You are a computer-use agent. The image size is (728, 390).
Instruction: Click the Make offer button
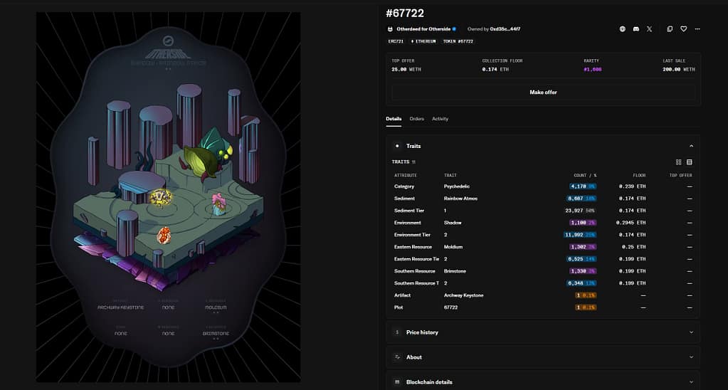(x=543, y=93)
